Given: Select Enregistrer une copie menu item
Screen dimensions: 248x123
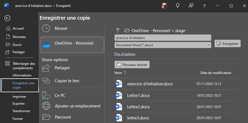Looking at the screenshot, I should point(20,85).
